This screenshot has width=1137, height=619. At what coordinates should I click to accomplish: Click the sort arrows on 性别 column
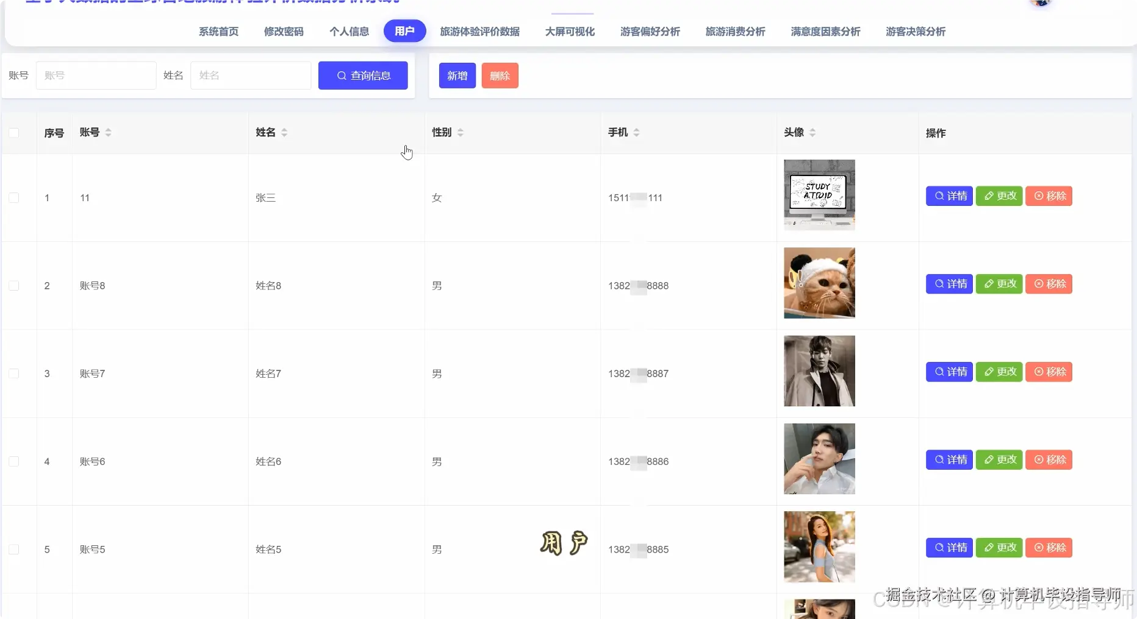tap(460, 133)
